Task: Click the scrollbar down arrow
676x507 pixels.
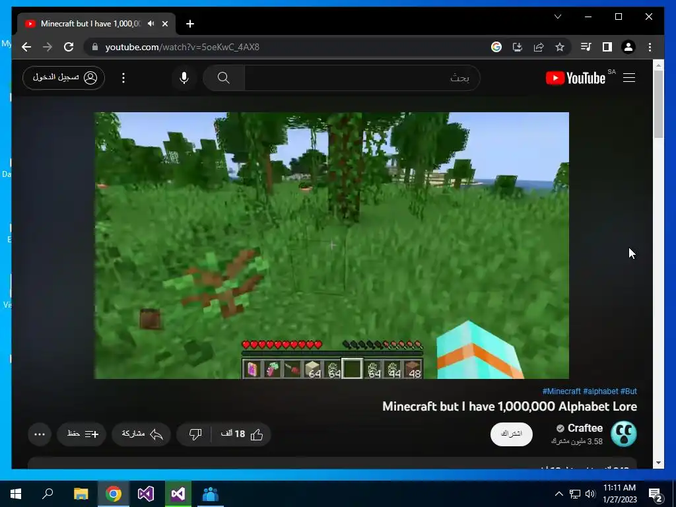Action: click(x=658, y=463)
